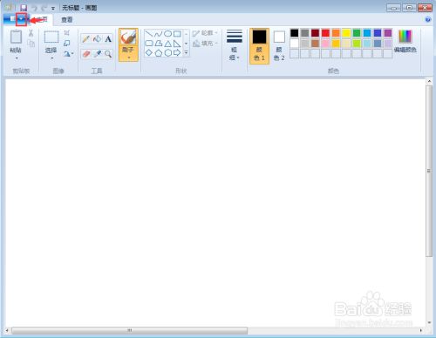Screen dimensions: 436x338
Task: Pick the lime green color swatch
Action: point(357,44)
